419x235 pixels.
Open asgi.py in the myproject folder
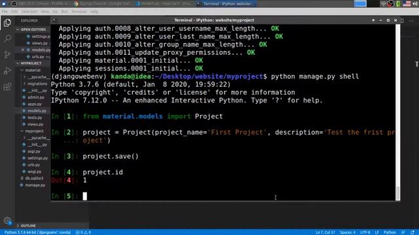coord(31,151)
